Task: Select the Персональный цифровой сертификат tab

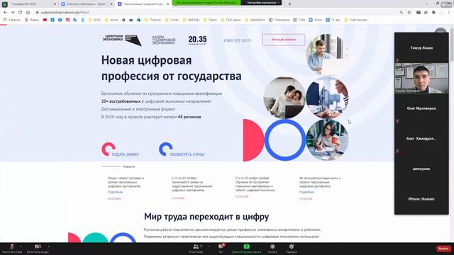Action: (143, 4)
